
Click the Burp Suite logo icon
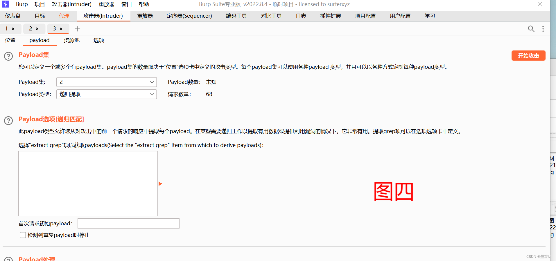[x=5, y=4]
